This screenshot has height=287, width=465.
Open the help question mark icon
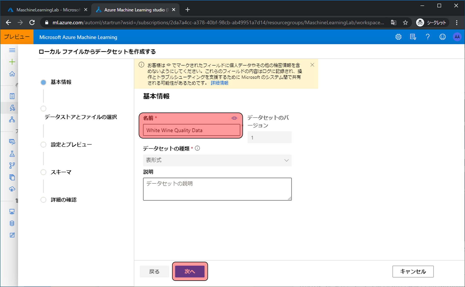(428, 37)
